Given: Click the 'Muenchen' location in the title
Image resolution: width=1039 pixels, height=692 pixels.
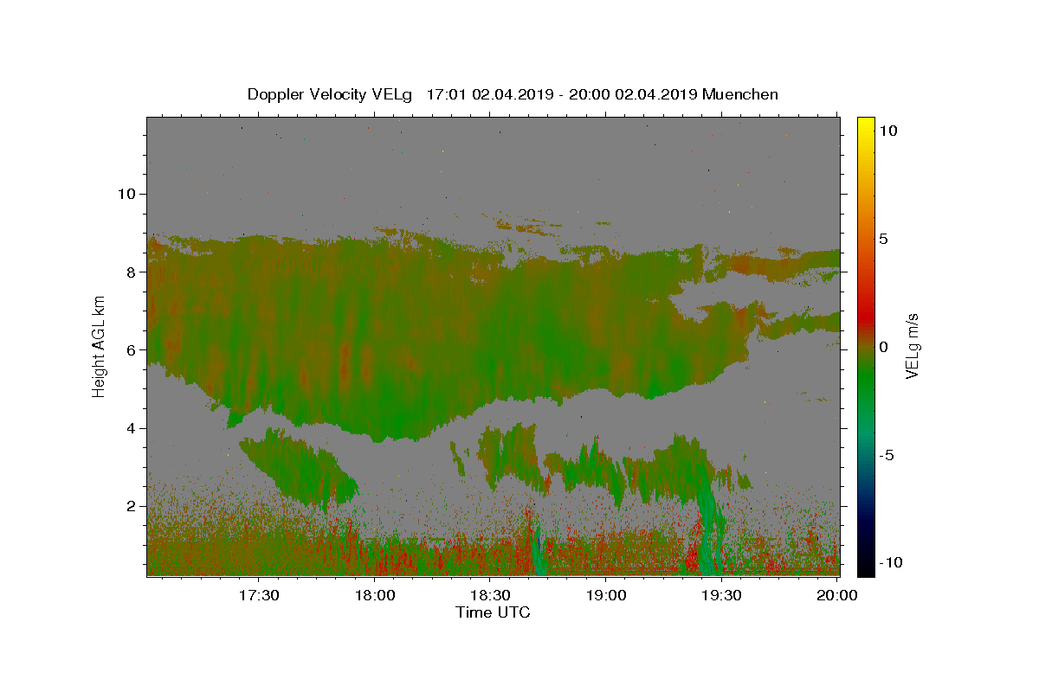Looking at the screenshot, I should coord(740,94).
